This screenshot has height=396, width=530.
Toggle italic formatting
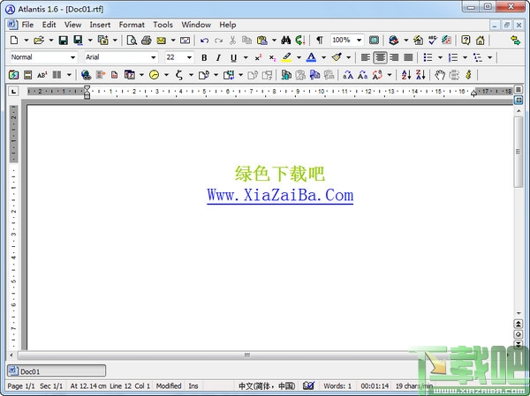tap(218, 57)
